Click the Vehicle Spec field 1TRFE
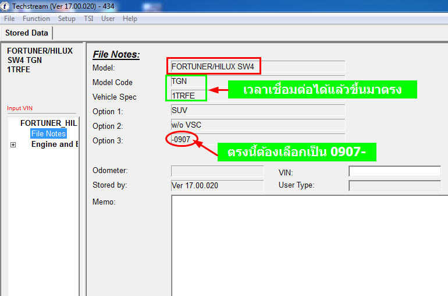 258,96
